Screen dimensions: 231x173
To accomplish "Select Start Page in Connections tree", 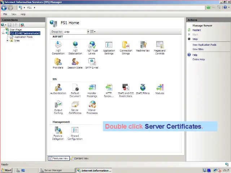I will pyautogui.click(x=16, y=30).
